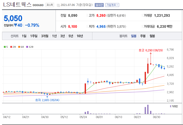Select the 3년 line chart tab
The height and width of the screenshot is (125, 183).
click(x=63, y=36)
